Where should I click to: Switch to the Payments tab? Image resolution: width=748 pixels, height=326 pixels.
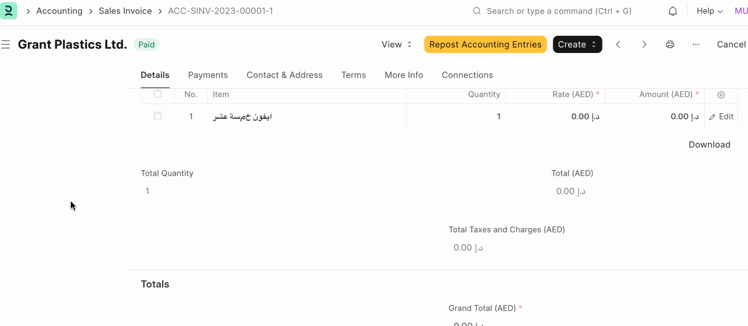(x=208, y=75)
